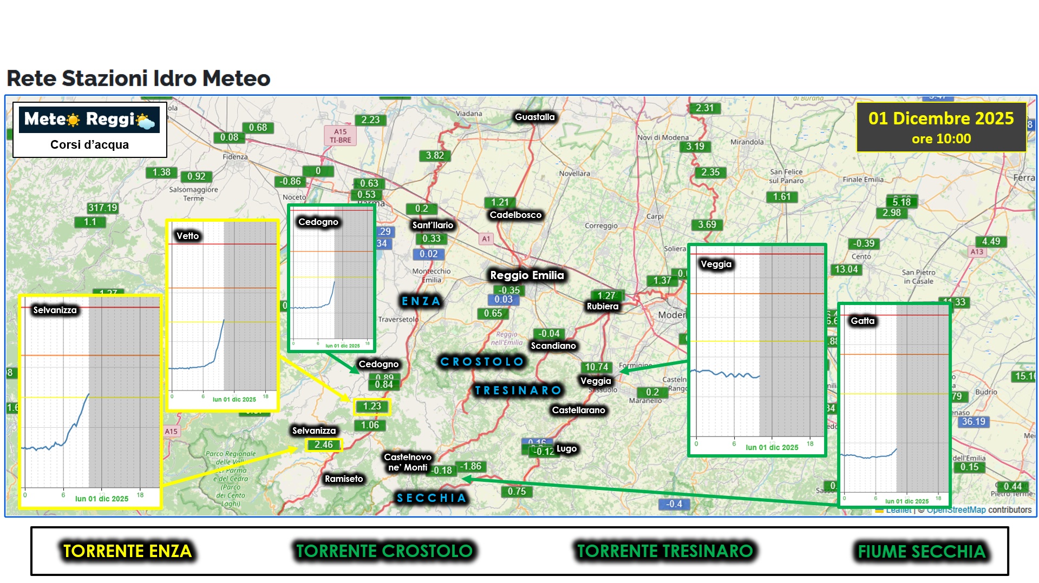Select the FIUME SECCHIA label
This screenshot has height=583, width=1039.
(x=922, y=552)
